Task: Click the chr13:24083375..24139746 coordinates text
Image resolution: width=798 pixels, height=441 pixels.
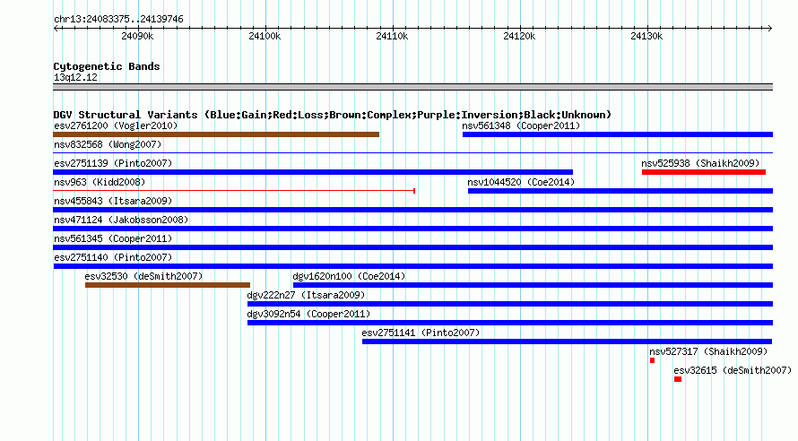Action: 118,20
